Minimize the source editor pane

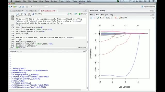pos(84,11)
